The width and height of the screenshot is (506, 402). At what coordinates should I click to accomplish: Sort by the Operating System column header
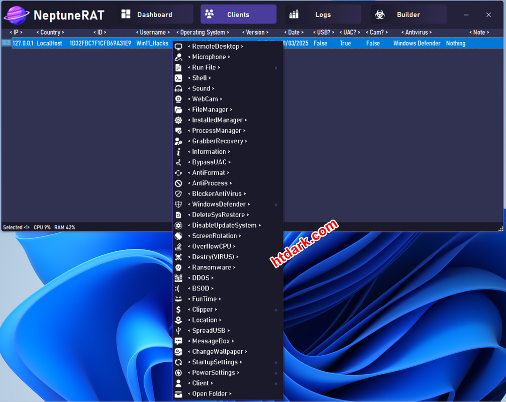[203, 32]
